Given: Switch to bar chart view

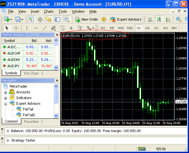Looking at the screenshot, I should (150, 19).
